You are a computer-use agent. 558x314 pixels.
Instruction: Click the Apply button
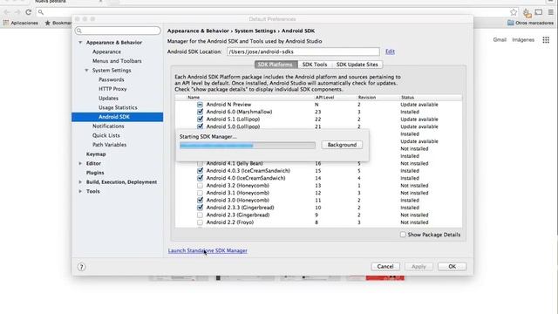pos(418,267)
